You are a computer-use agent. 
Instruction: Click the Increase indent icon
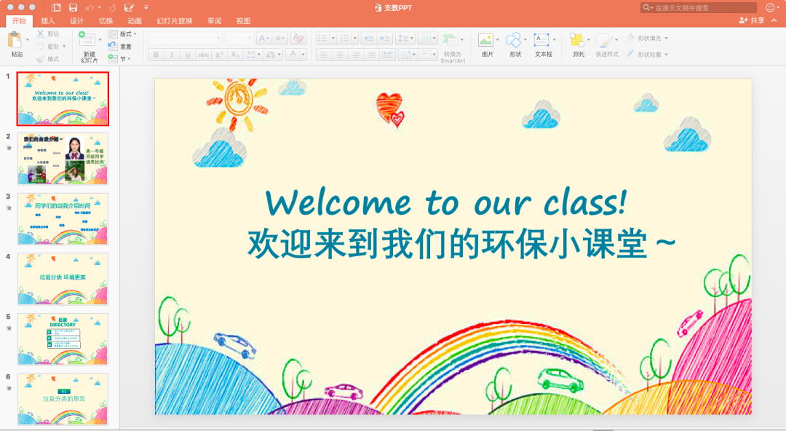point(384,38)
